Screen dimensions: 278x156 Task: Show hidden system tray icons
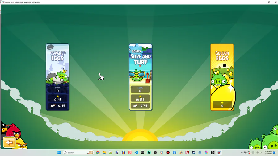pos(242,153)
